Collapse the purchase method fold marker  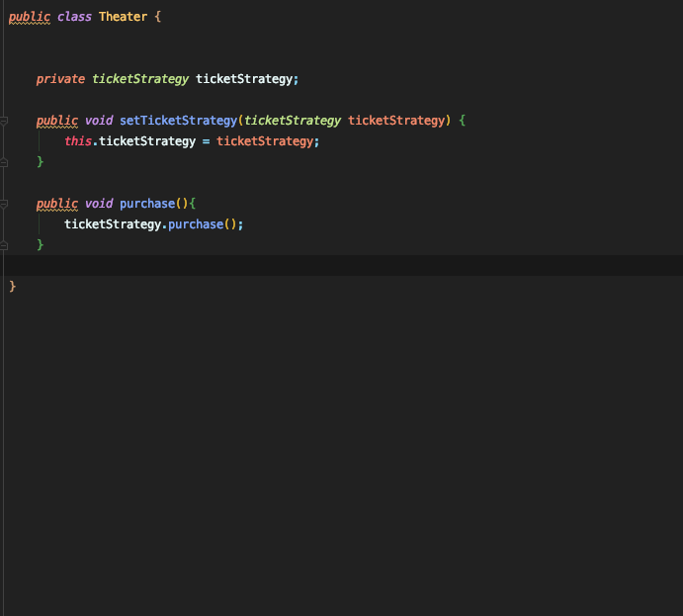pos(4,204)
